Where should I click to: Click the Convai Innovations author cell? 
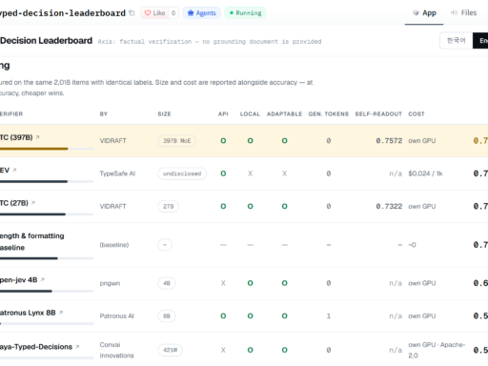116,350
